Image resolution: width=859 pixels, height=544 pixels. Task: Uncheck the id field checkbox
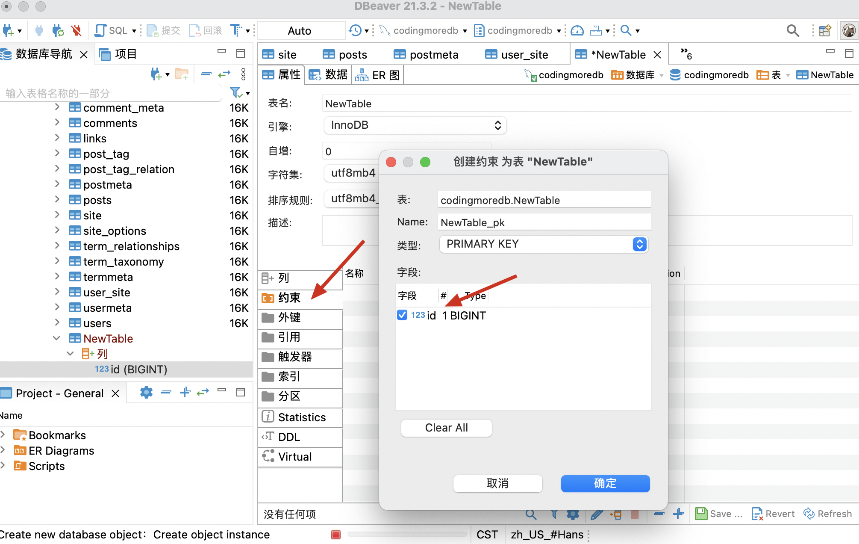tap(402, 315)
